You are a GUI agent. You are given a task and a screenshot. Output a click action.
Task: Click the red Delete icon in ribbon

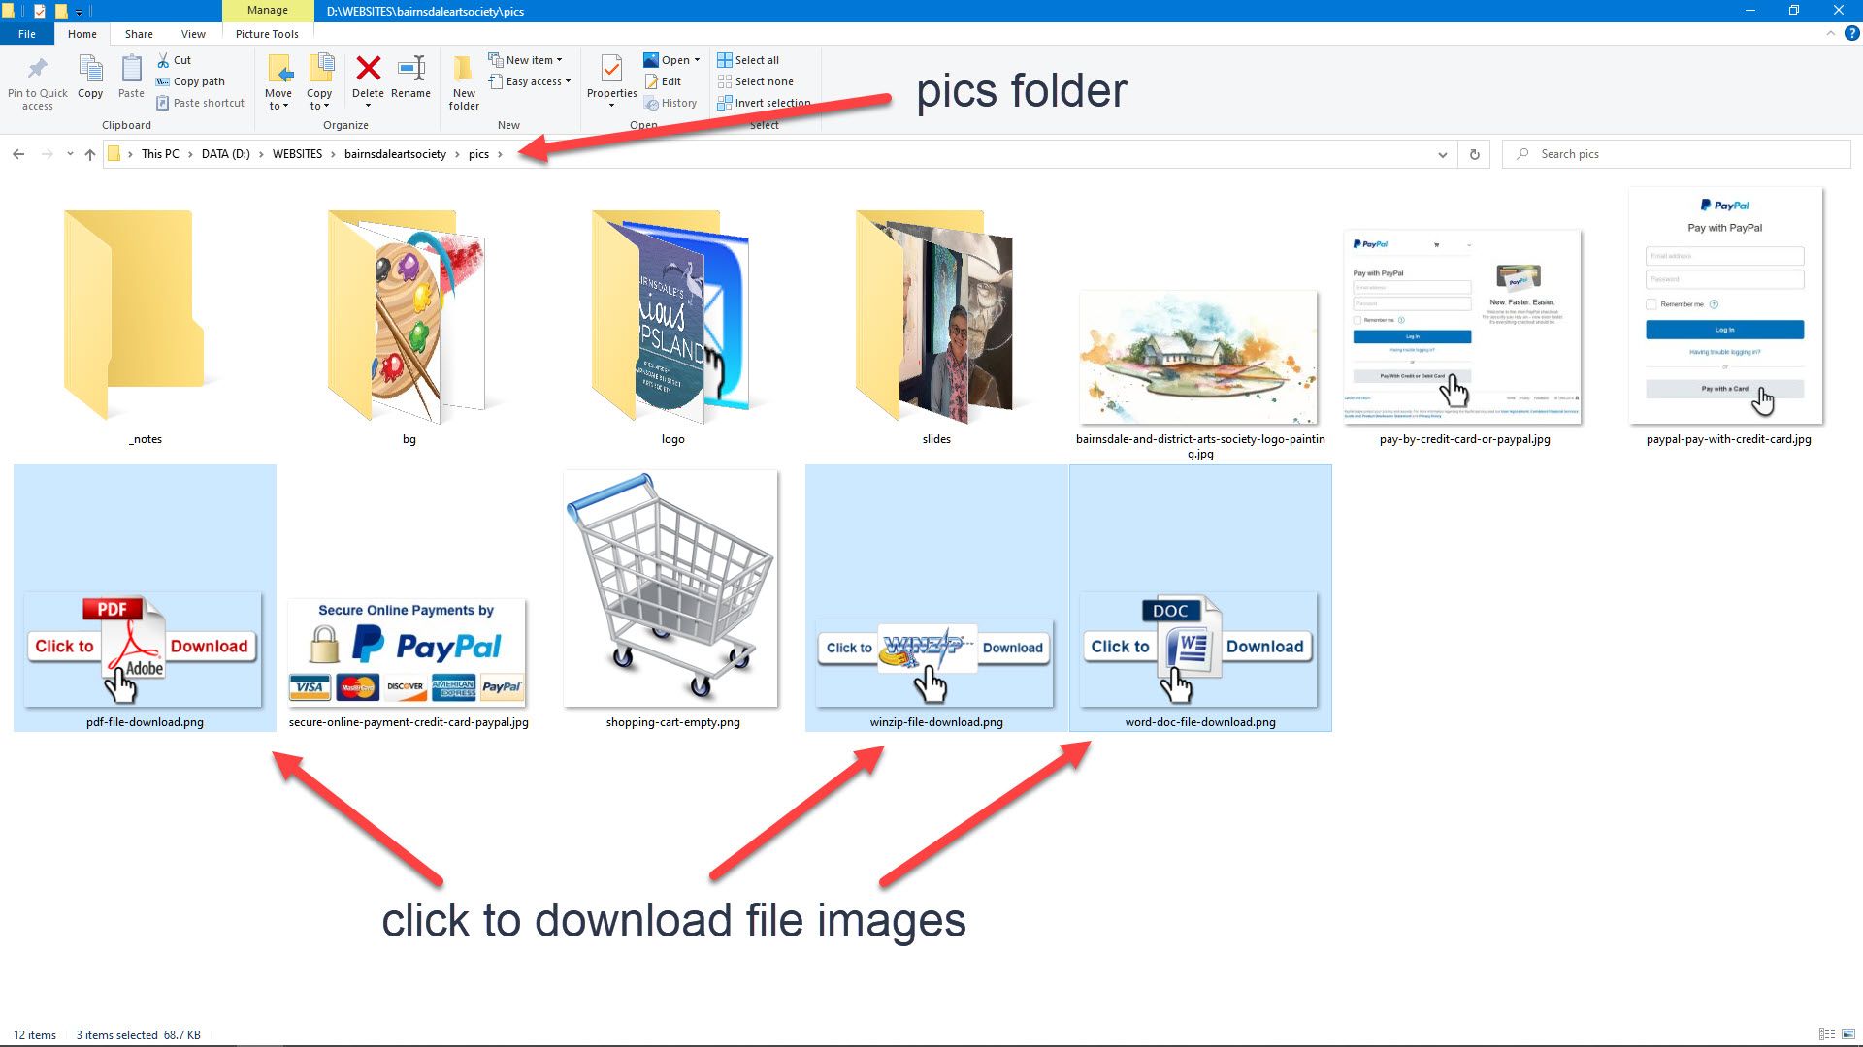pos(368,70)
